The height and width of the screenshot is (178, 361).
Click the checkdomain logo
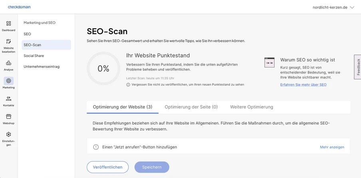[x=19, y=7]
